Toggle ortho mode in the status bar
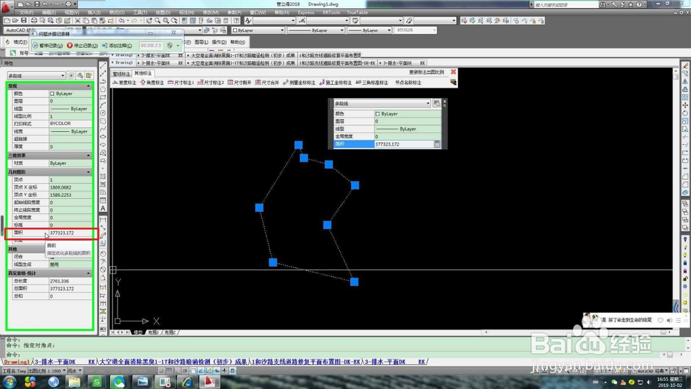 tap(177, 371)
